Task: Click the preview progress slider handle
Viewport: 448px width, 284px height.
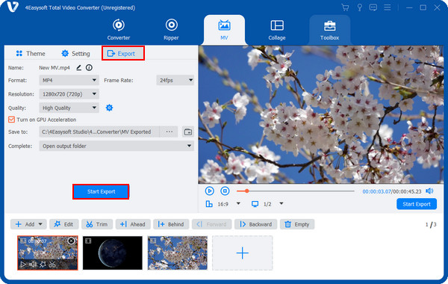Action: pyautogui.click(x=247, y=191)
